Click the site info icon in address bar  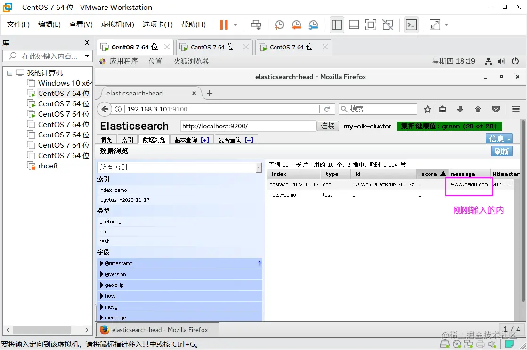click(118, 109)
